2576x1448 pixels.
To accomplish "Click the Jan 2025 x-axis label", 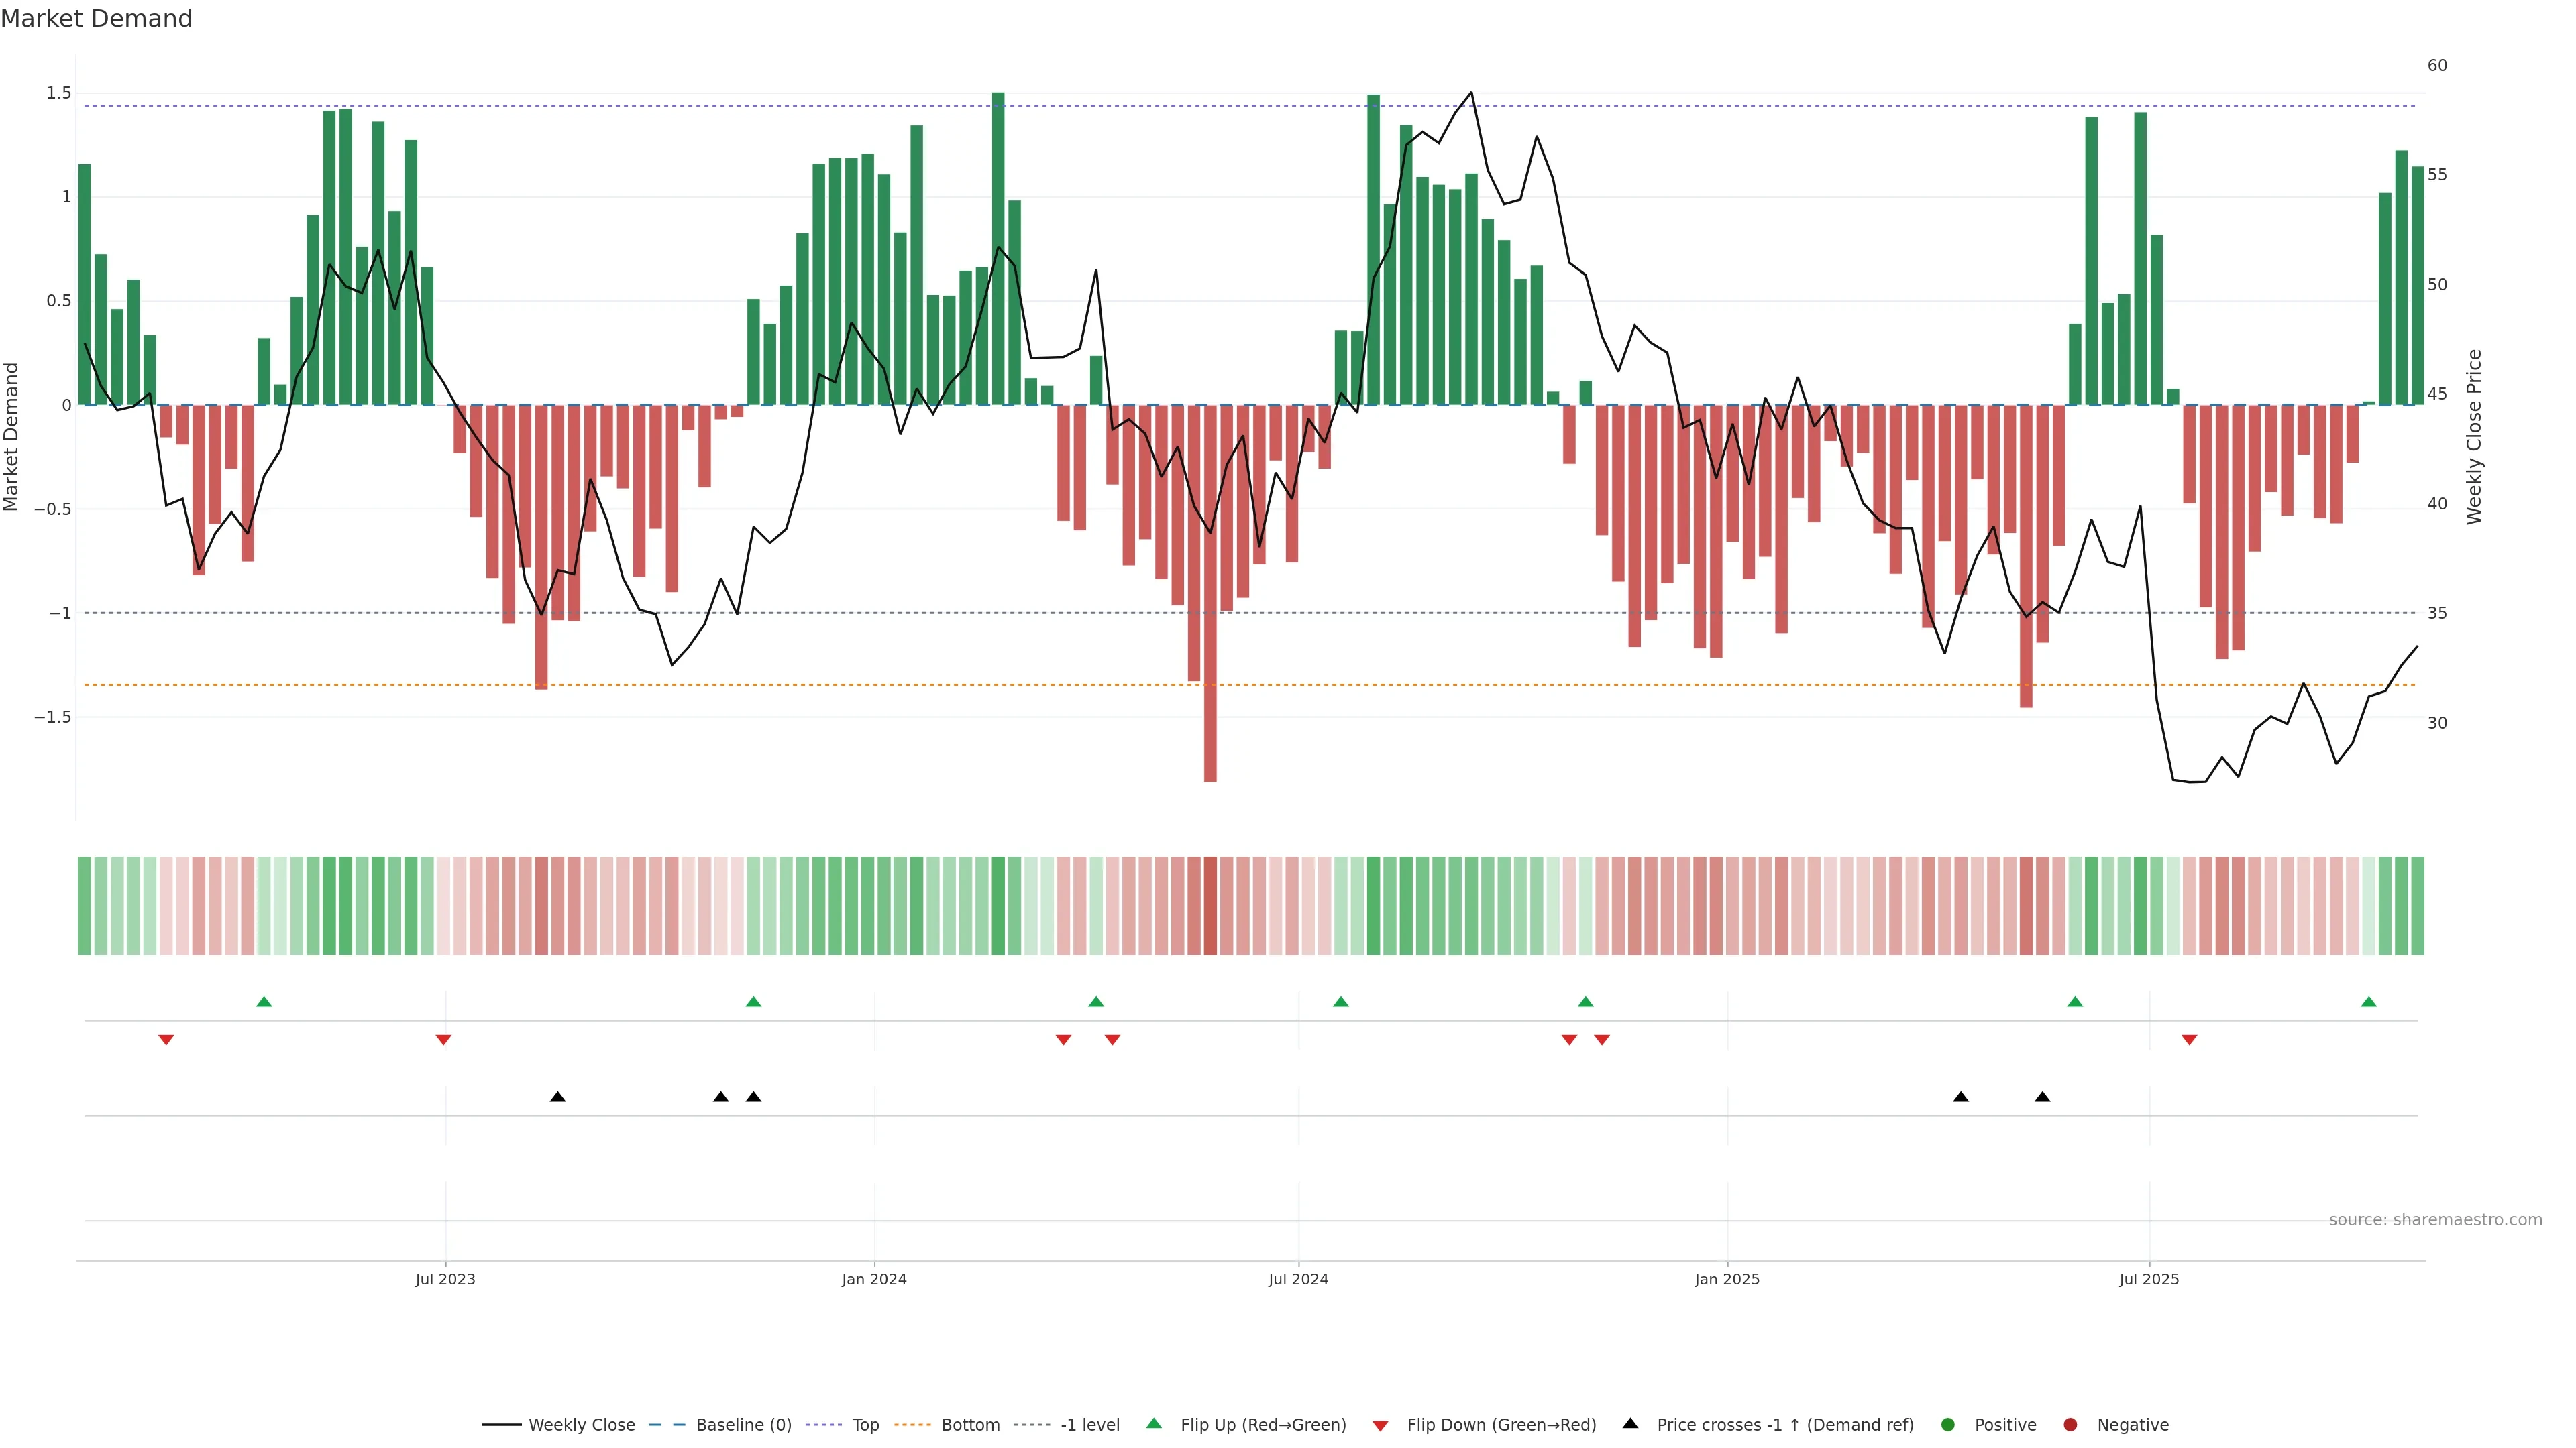I will click(1727, 1279).
